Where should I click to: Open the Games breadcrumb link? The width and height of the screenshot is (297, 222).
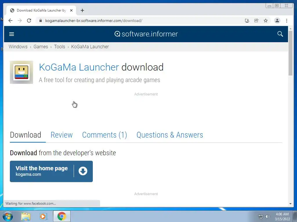[41, 47]
